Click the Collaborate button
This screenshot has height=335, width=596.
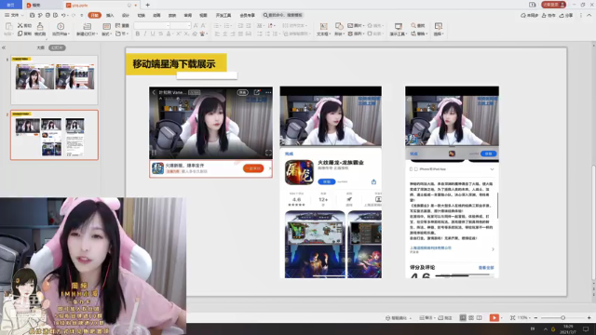549,15
